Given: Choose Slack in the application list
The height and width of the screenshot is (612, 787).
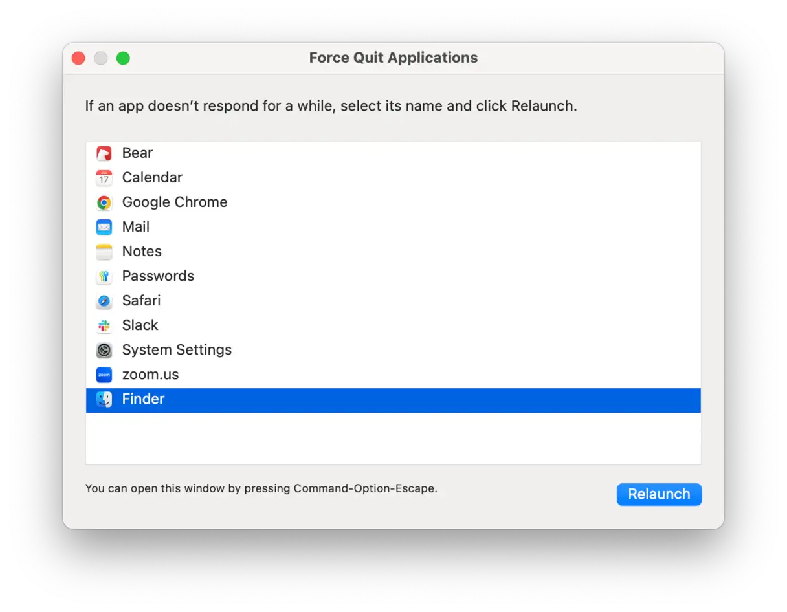Looking at the screenshot, I should 140,325.
